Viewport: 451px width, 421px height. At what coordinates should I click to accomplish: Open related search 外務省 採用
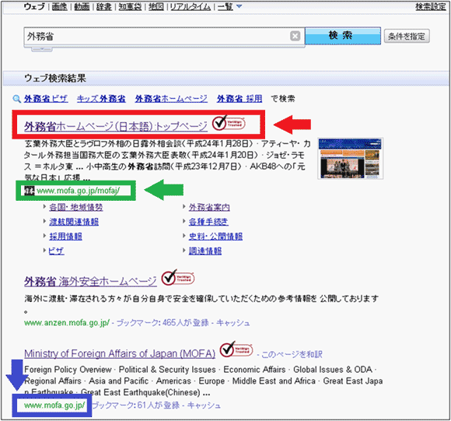(239, 99)
